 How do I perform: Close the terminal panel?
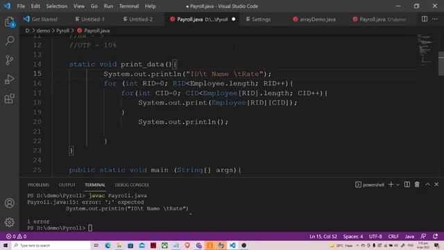436,185
